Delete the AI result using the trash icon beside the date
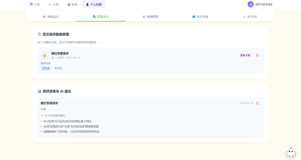The width and height of the screenshot is (301, 160). [257, 103]
